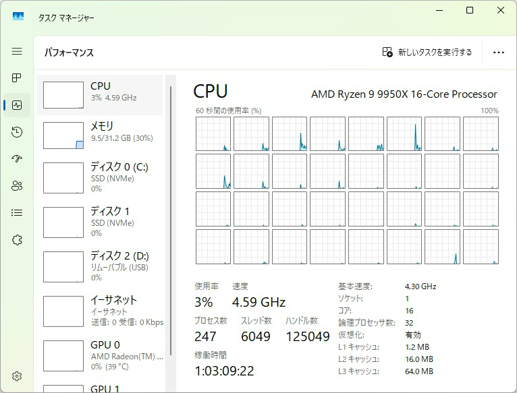517x393 pixels.
Task: Select the GPU 0 AMD Radeon entry
Action: tap(101, 355)
